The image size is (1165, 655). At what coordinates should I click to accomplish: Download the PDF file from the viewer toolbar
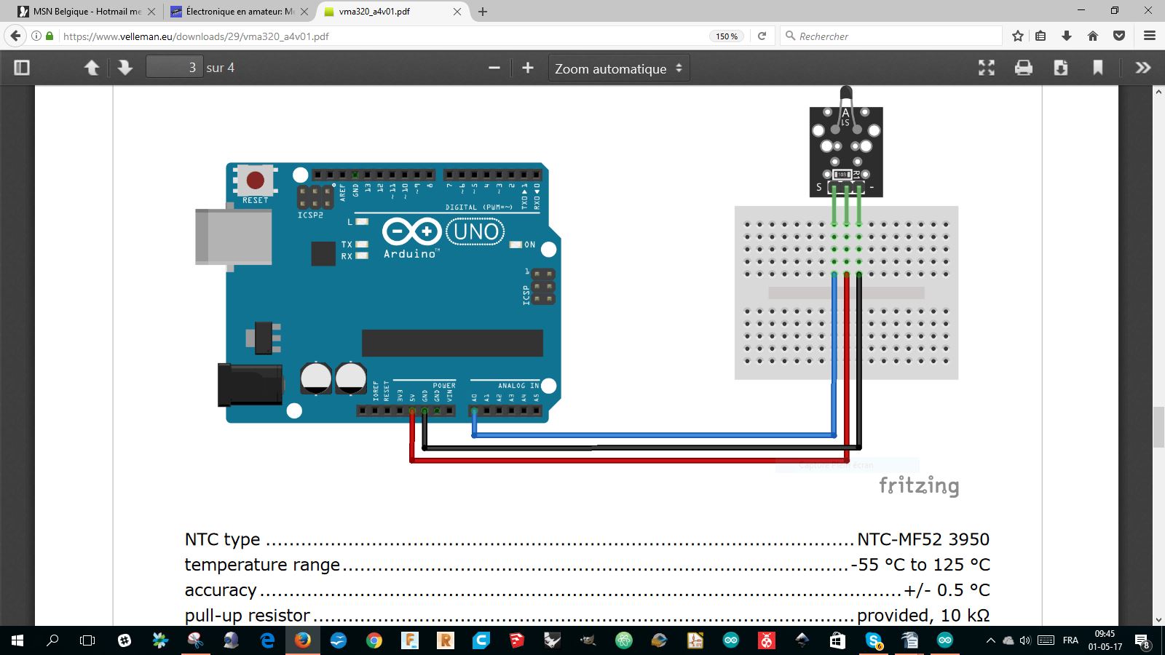coord(1061,68)
